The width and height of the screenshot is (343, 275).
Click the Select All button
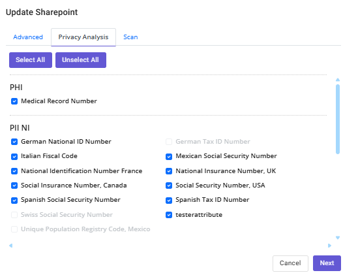[31, 60]
